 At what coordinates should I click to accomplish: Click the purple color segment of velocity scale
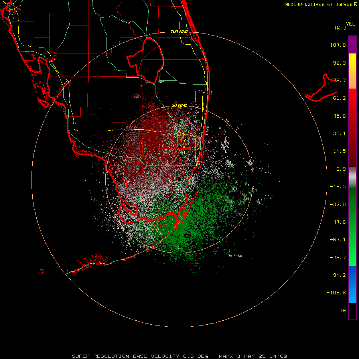coord(352,44)
